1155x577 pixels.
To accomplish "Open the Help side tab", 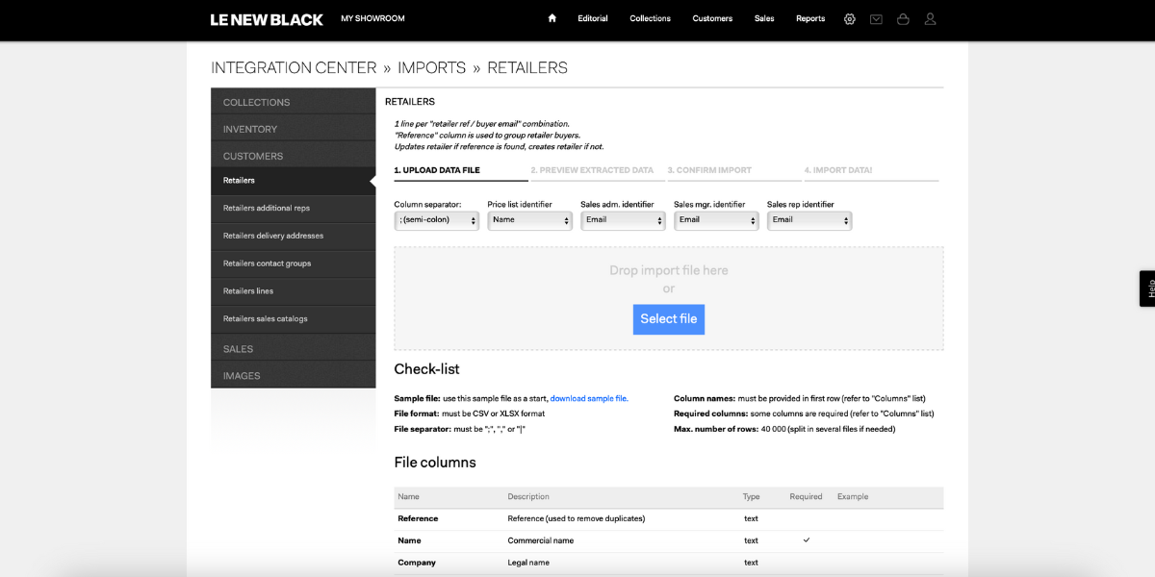I will [1147, 288].
